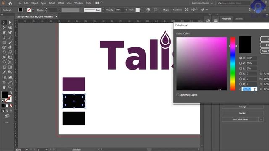
Task: Click the Arrange button
Action: (243, 107)
